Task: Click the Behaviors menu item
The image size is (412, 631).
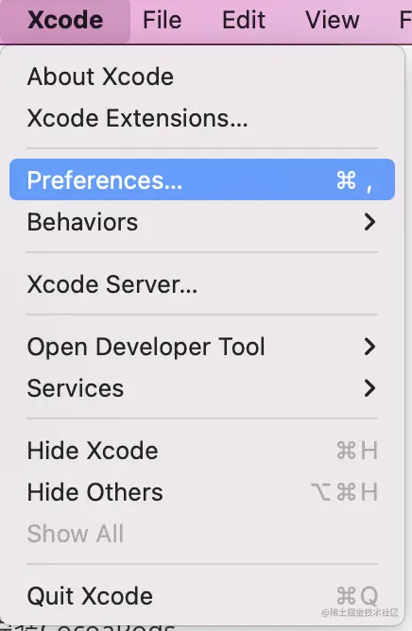Action: [202, 222]
